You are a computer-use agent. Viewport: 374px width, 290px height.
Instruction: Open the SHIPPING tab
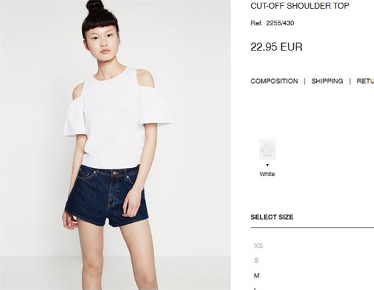[x=327, y=81]
